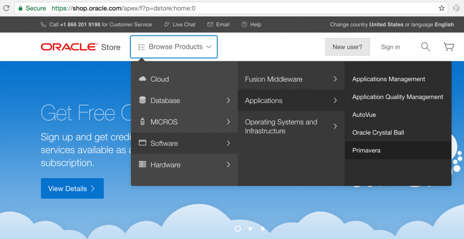Click the arrow in View Details button
464x239 pixels.
(92, 189)
